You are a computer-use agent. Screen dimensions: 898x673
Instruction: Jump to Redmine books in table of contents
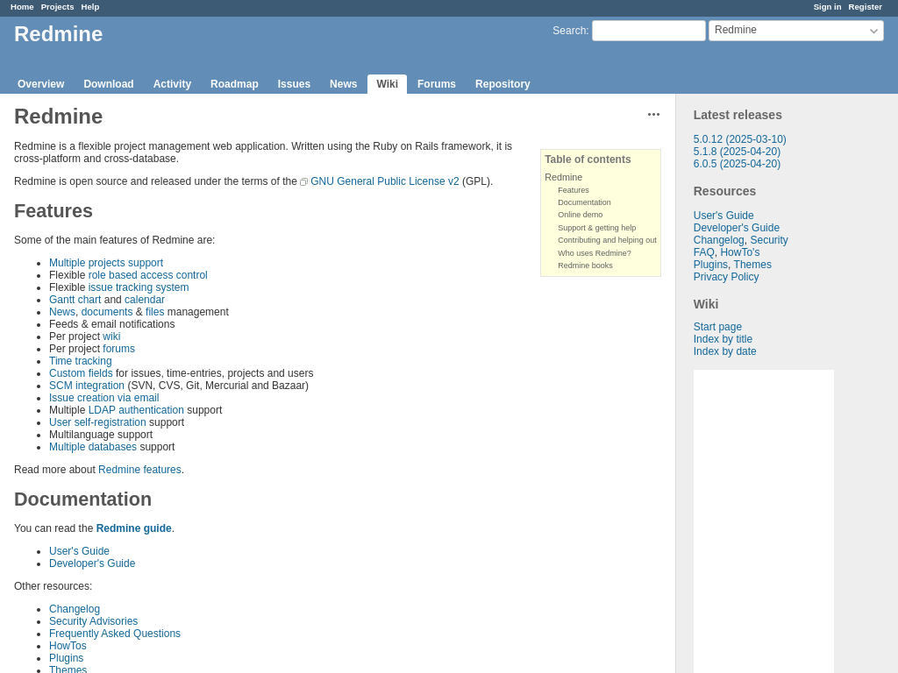585,266
